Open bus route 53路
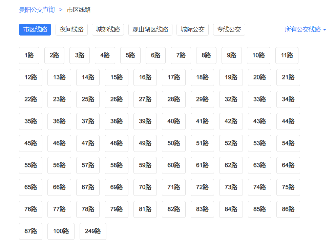The image size is (334, 251). (x=259, y=143)
